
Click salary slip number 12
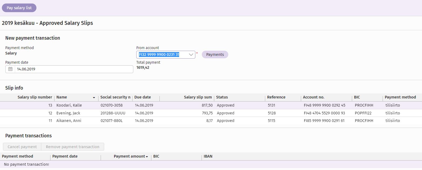point(50,113)
